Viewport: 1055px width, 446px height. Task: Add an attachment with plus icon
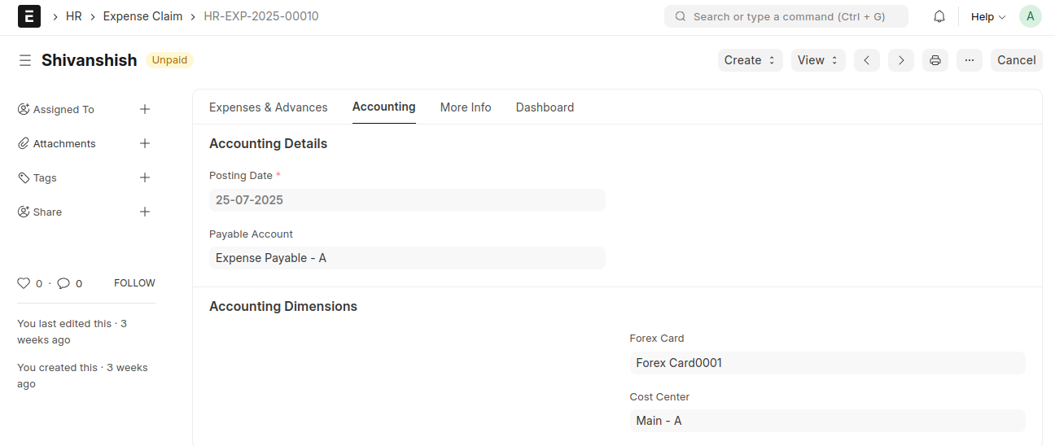145,143
